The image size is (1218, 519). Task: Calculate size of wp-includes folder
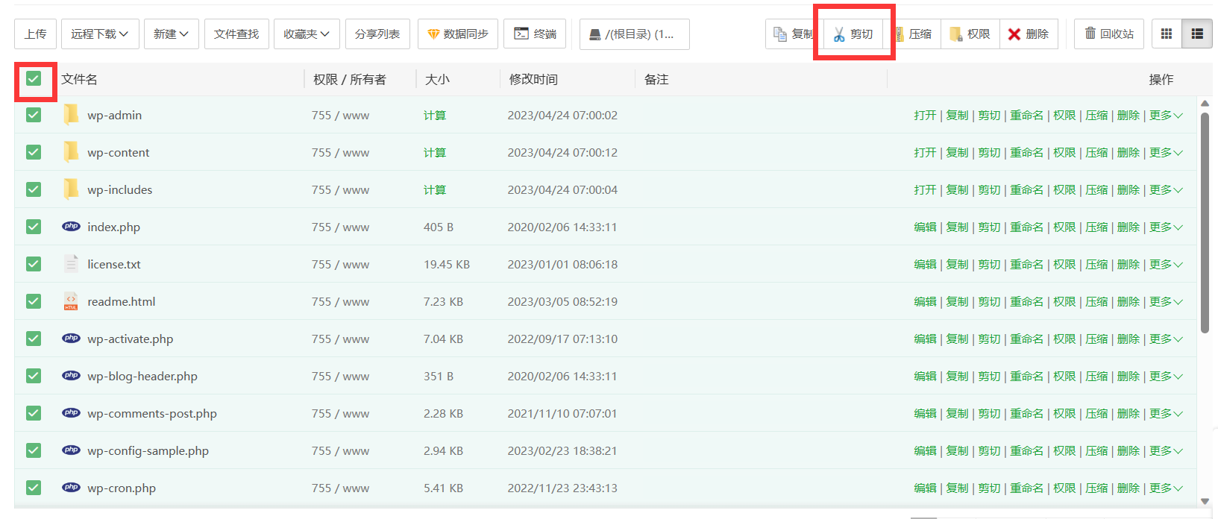435,190
